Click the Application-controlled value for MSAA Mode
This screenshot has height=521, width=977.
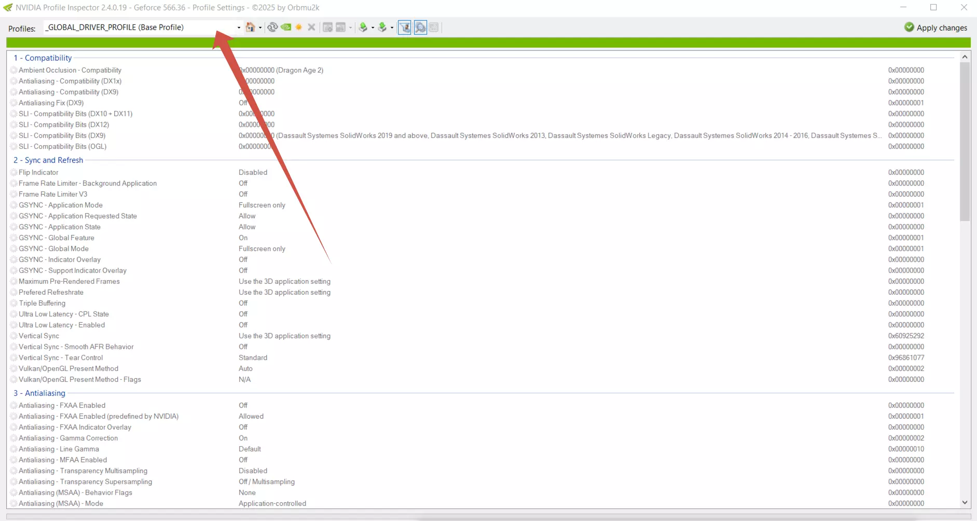click(272, 504)
